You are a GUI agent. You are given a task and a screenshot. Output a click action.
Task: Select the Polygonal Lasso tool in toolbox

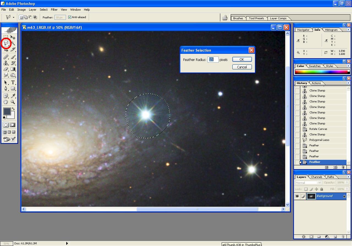tap(6, 43)
